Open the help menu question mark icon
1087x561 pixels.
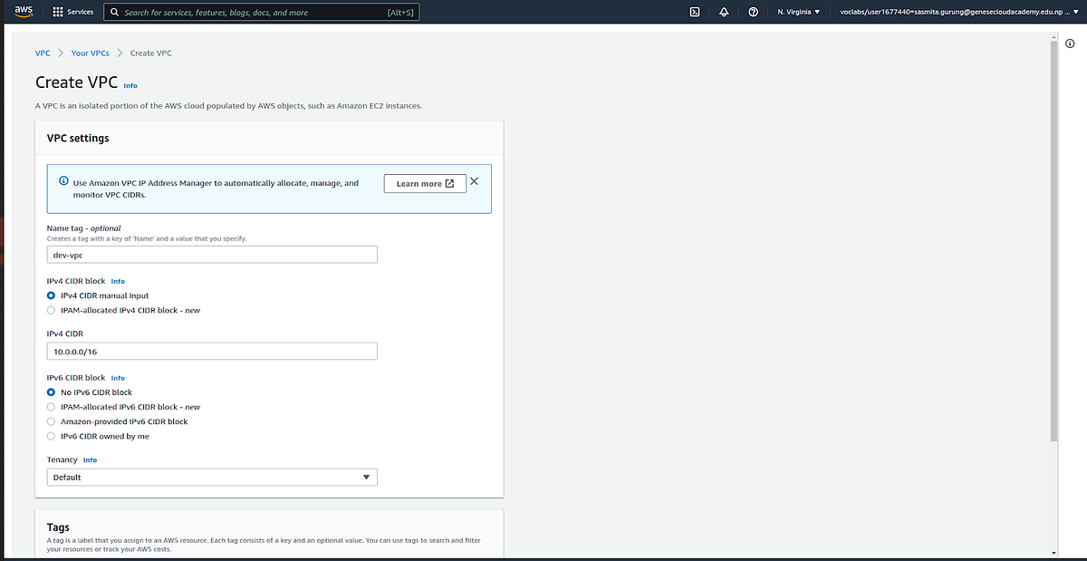[x=753, y=12]
